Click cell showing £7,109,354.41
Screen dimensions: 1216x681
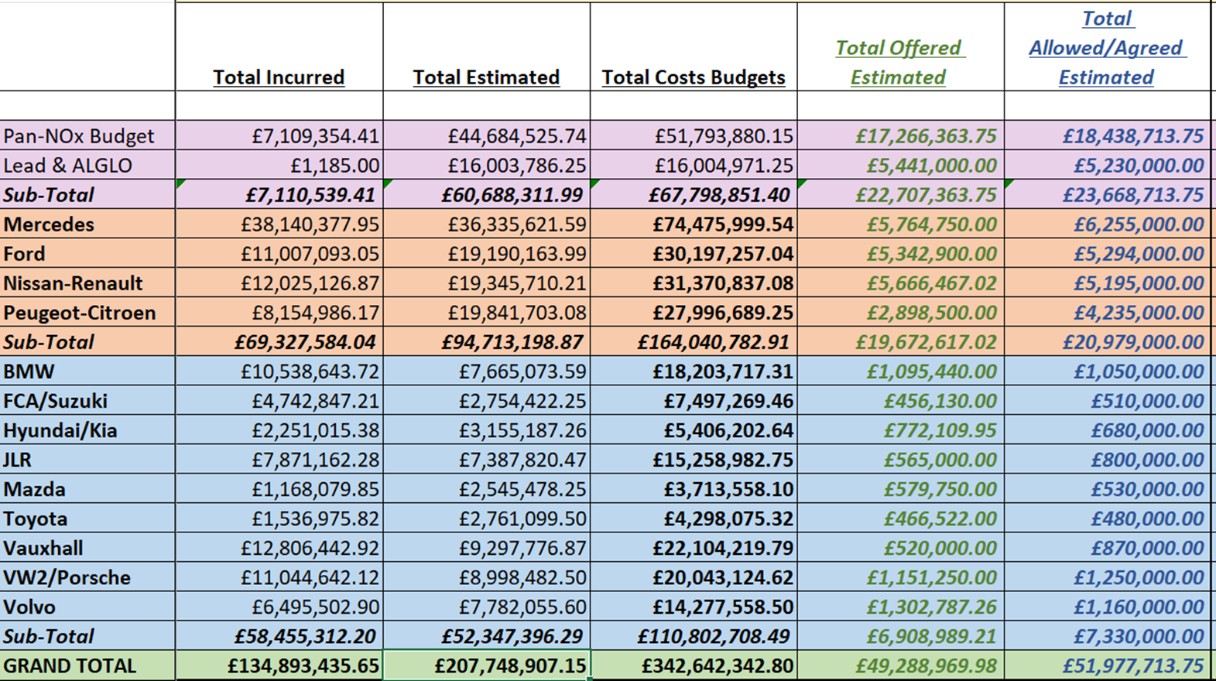click(x=279, y=136)
